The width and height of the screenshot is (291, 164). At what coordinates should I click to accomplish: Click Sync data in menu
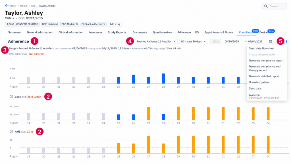pos(255,88)
